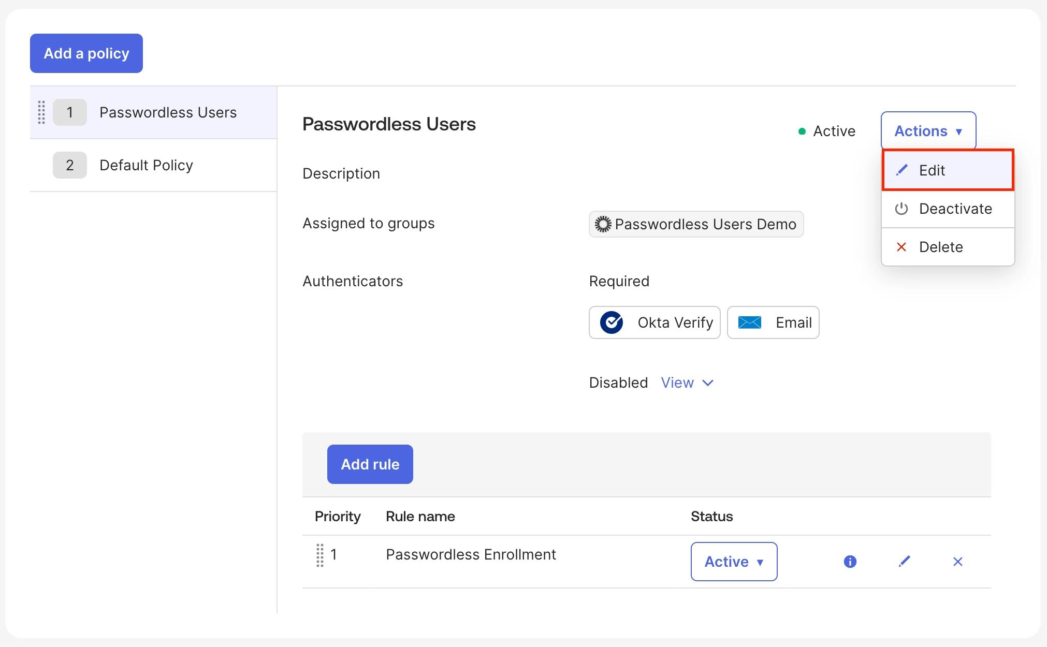The image size is (1047, 647).
Task: Click the pencil icon to edit Passwordless Enrollment rule
Action: [904, 562]
